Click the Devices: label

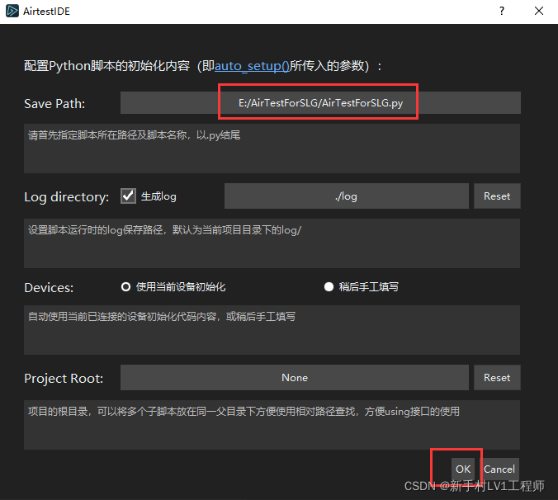tap(49, 287)
